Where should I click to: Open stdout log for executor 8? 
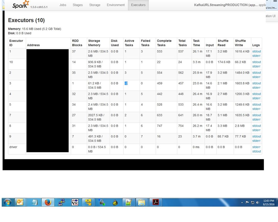pos(256,126)
